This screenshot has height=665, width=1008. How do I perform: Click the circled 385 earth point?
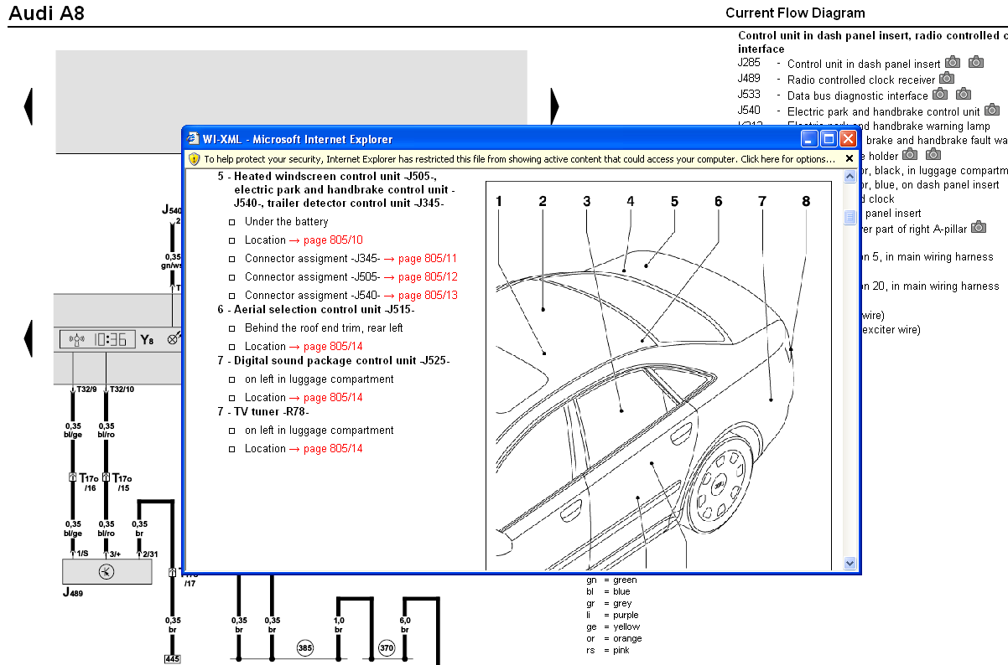[305, 647]
